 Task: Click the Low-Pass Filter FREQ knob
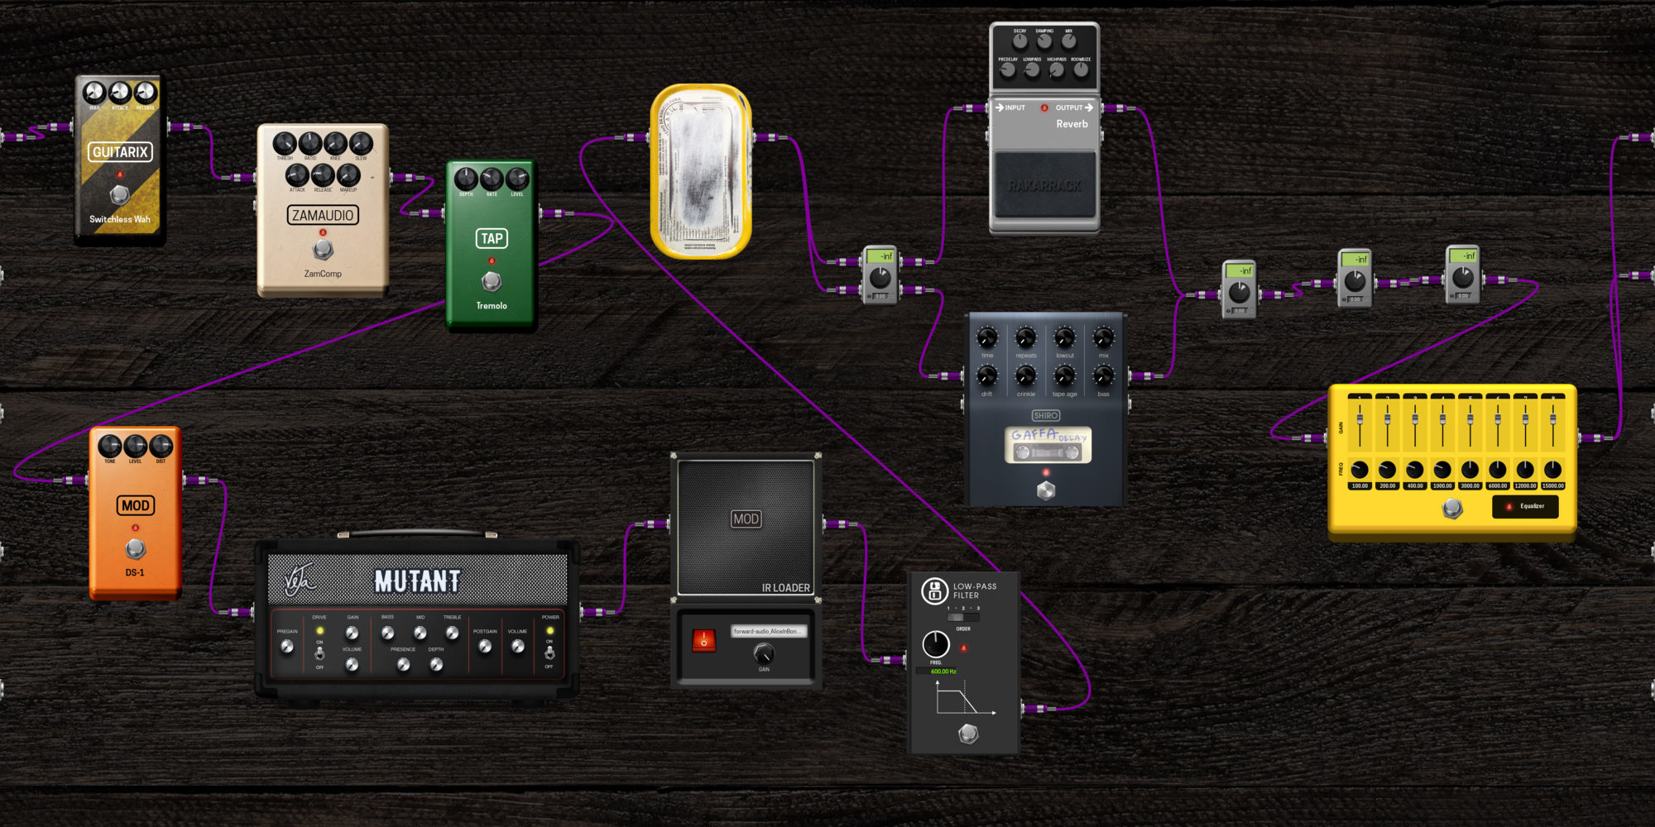[936, 644]
